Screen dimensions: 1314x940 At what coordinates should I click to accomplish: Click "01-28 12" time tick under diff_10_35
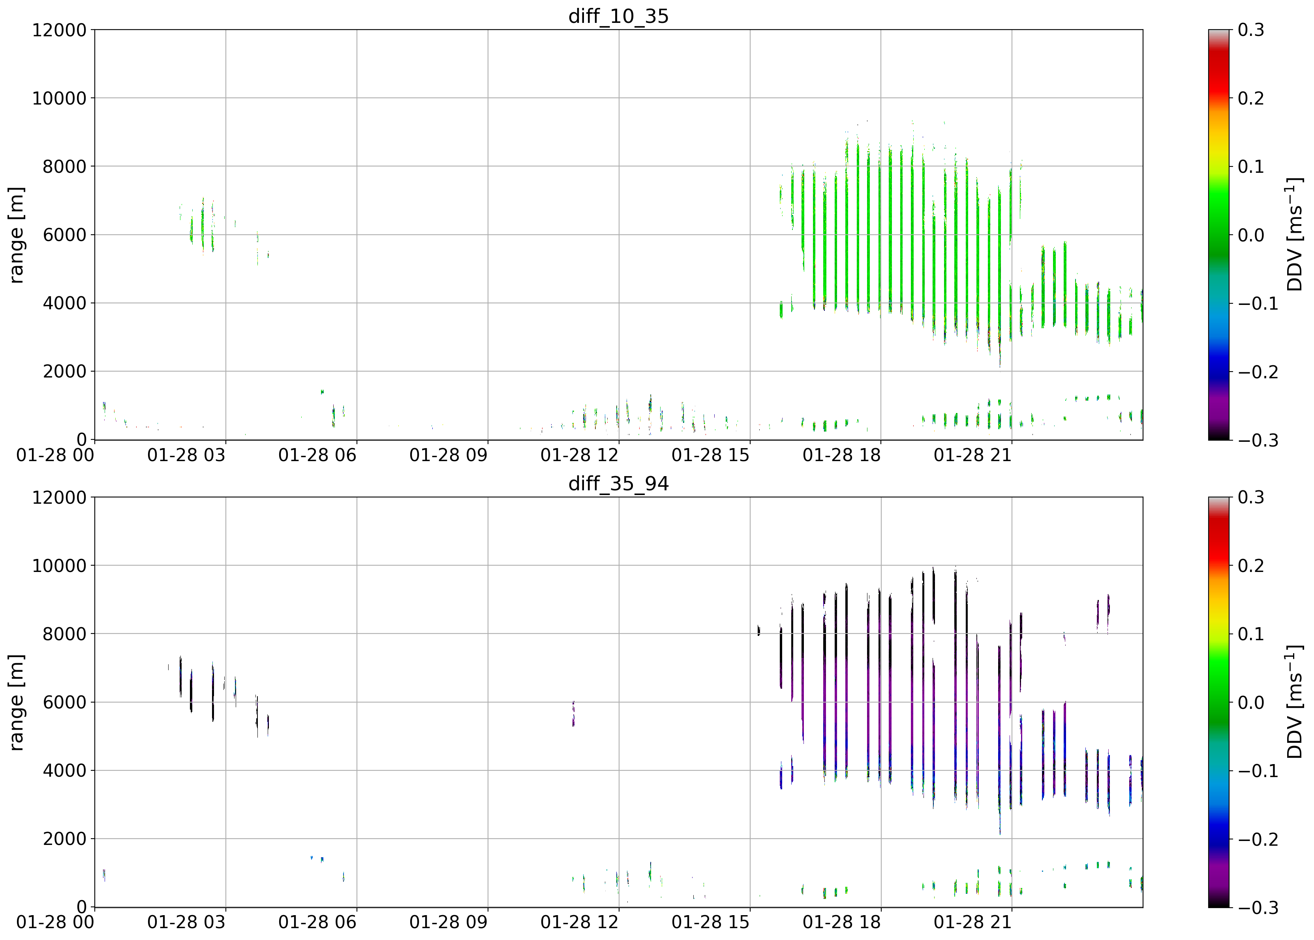579,456
